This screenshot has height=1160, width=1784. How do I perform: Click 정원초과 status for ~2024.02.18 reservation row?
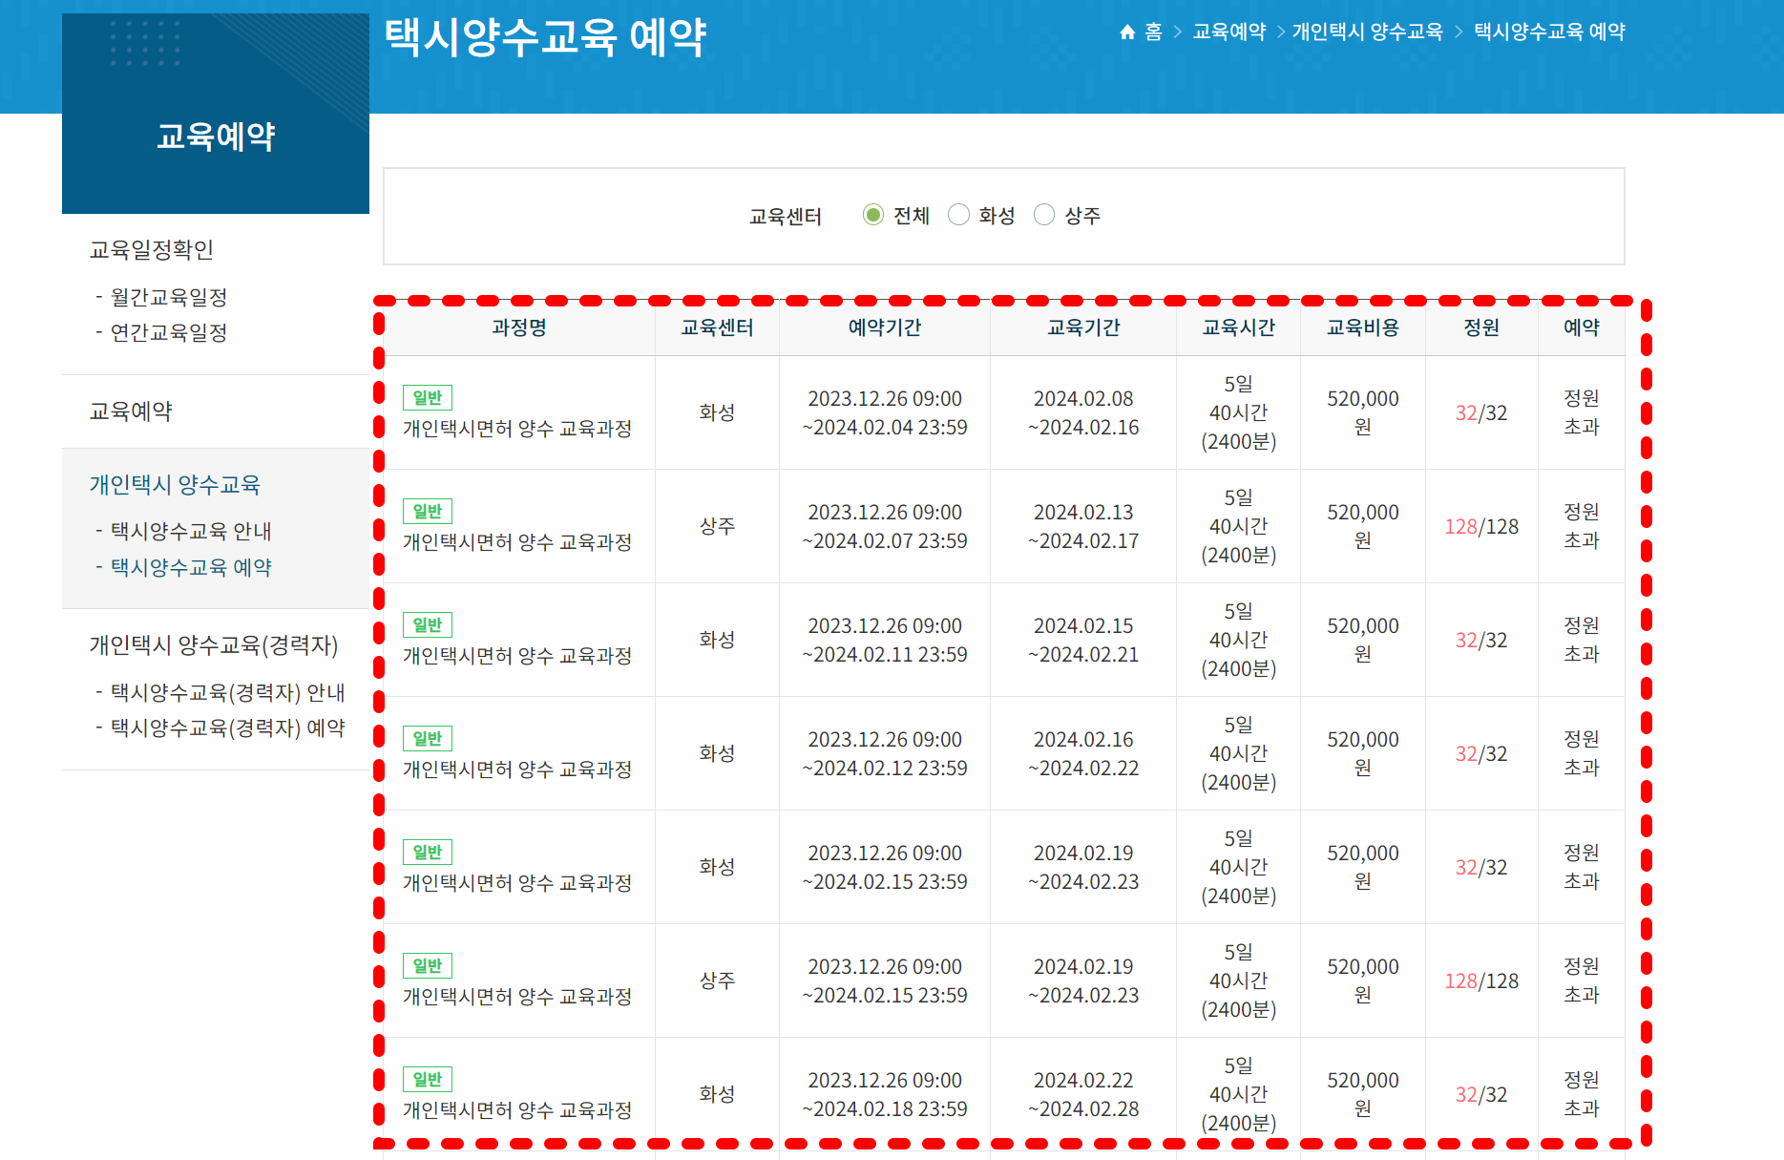(x=1582, y=1094)
